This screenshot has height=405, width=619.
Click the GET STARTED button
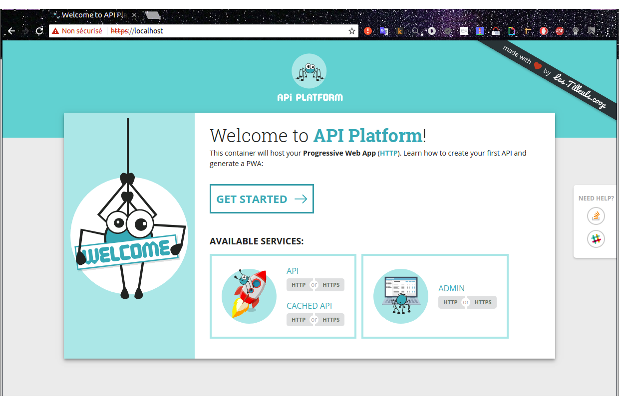coord(262,199)
